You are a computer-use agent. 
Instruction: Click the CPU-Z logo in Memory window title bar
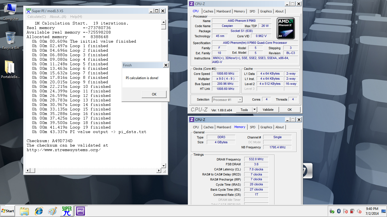coord(192,120)
